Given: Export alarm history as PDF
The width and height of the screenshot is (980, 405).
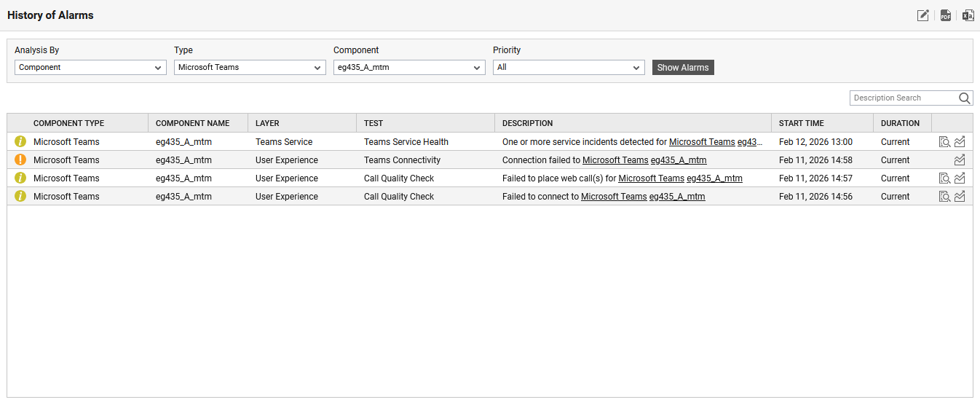Looking at the screenshot, I should 946,15.
